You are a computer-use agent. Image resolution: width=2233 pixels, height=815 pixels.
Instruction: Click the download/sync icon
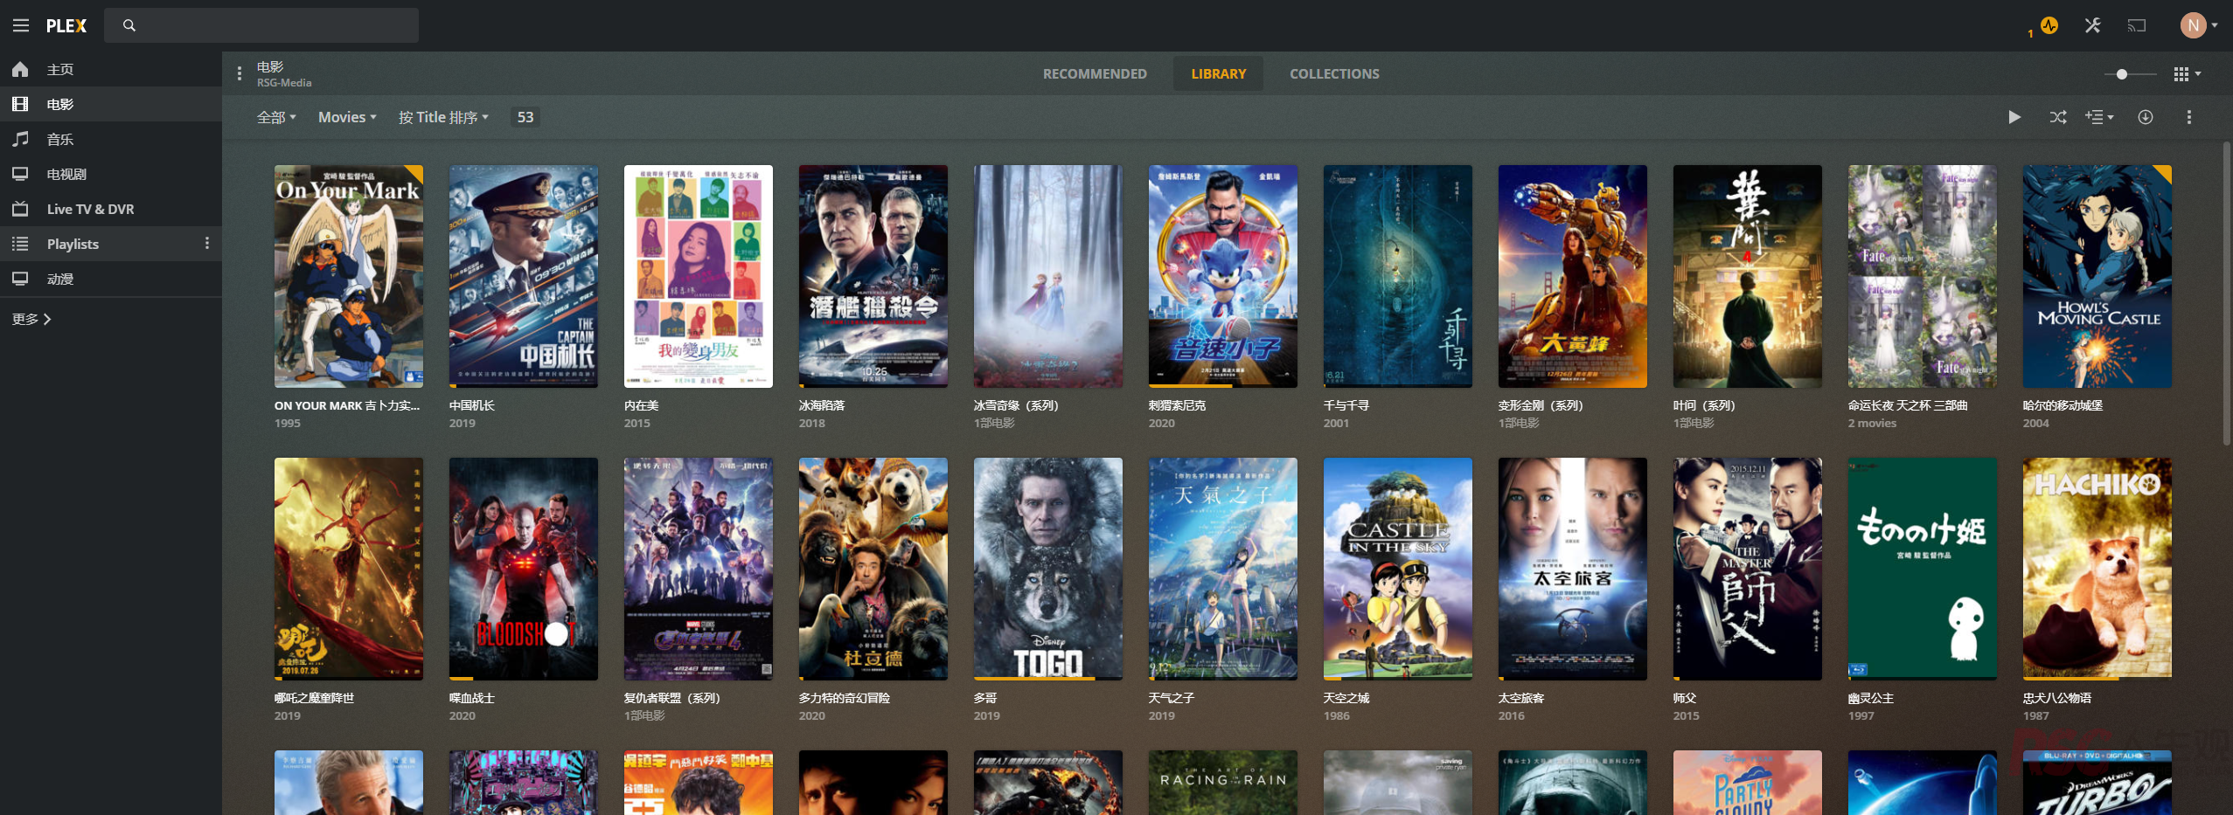(x=2146, y=117)
